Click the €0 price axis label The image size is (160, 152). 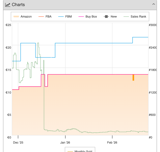[9, 137]
